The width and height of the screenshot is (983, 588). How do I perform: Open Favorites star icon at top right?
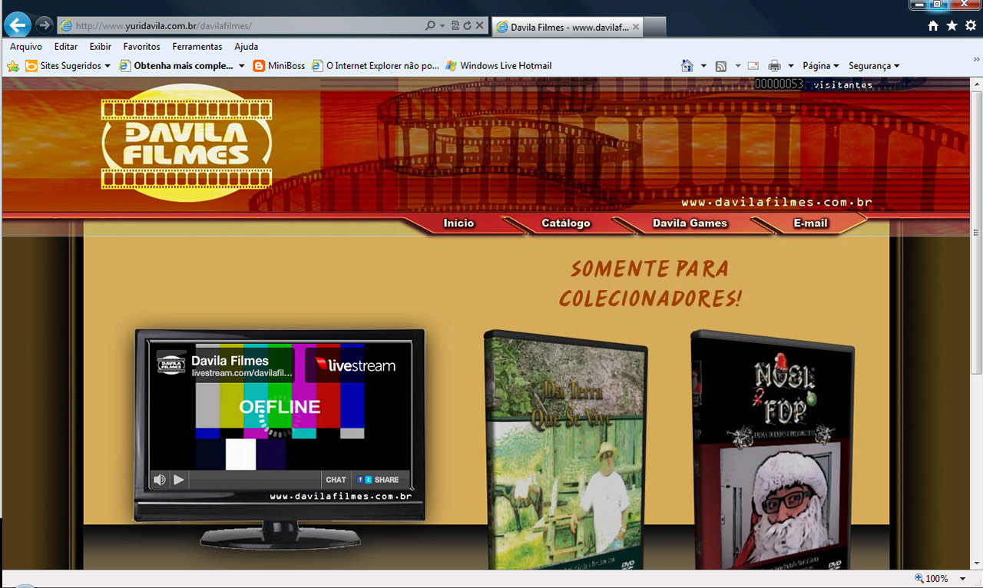pyautogui.click(x=952, y=26)
